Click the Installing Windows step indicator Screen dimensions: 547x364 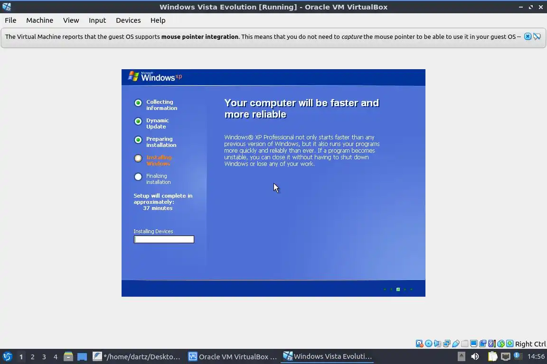point(138,158)
